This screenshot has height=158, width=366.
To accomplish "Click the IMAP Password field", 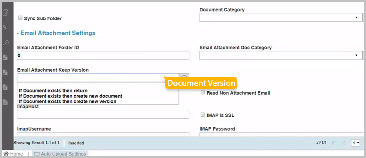I will 281,134.
